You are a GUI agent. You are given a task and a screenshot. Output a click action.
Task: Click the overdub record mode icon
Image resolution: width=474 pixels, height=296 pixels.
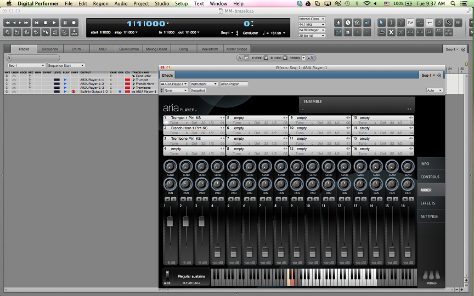(x=55, y=32)
